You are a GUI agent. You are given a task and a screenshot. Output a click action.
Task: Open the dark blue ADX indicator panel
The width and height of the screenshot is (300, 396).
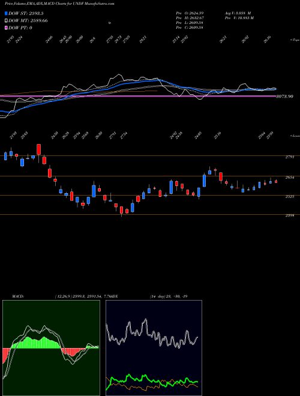pyautogui.click(x=154, y=348)
